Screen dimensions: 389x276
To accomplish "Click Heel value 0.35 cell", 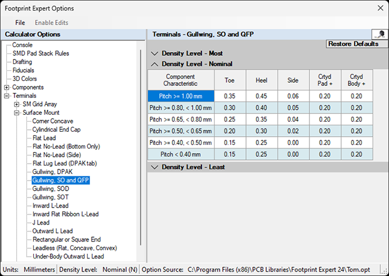I will 262,120.
